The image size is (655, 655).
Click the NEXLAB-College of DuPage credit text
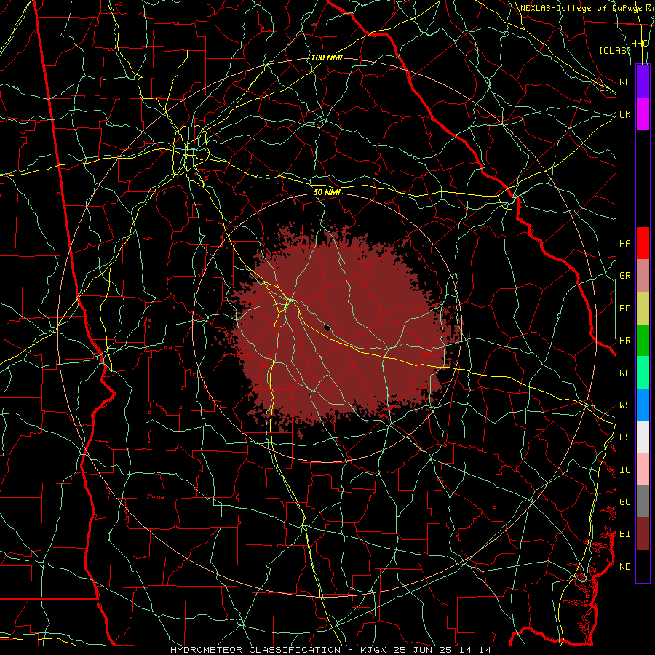click(x=581, y=8)
